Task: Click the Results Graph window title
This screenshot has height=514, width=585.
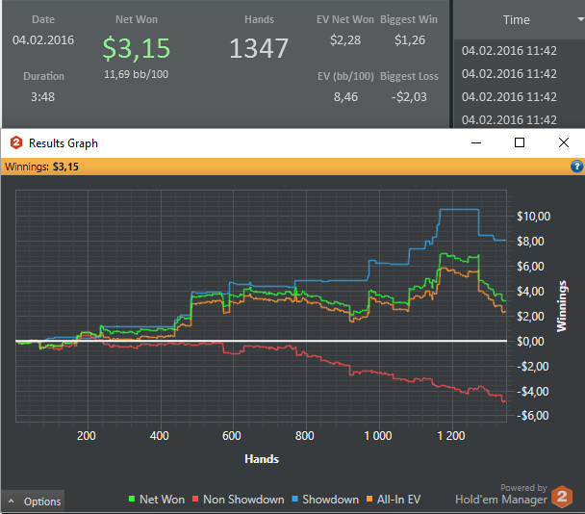Action: (64, 143)
